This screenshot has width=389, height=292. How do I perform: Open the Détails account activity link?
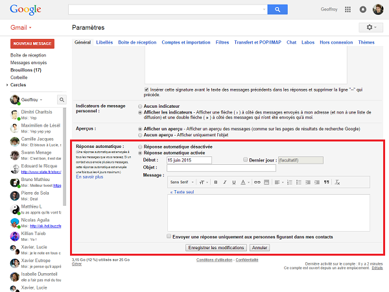377,268
